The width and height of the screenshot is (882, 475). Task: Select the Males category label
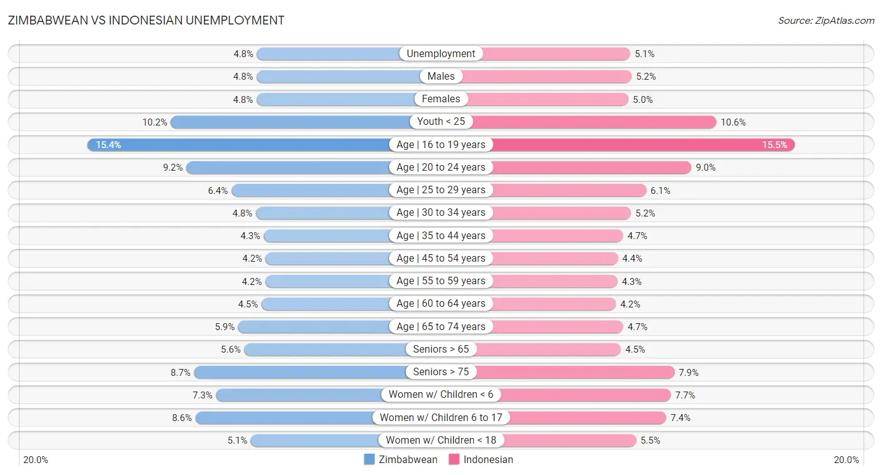441,77
